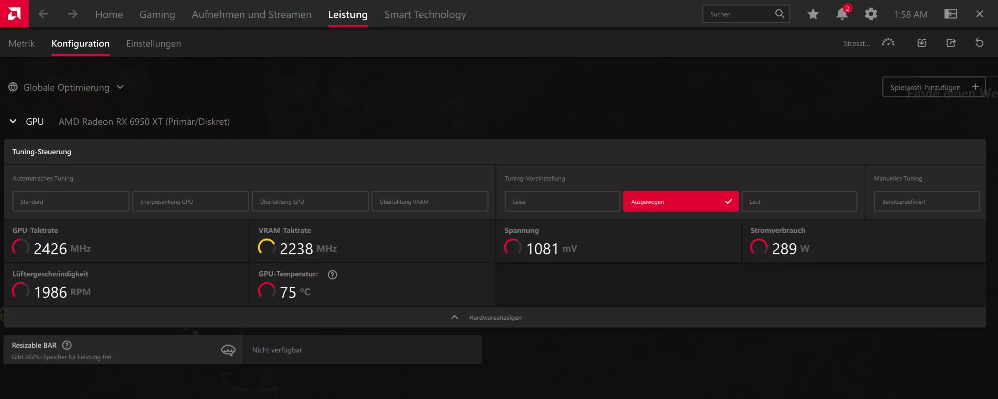Viewport: 998px width, 399px height.
Task: Click the 1:58 AM clock
Action: pyautogui.click(x=911, y=14)
